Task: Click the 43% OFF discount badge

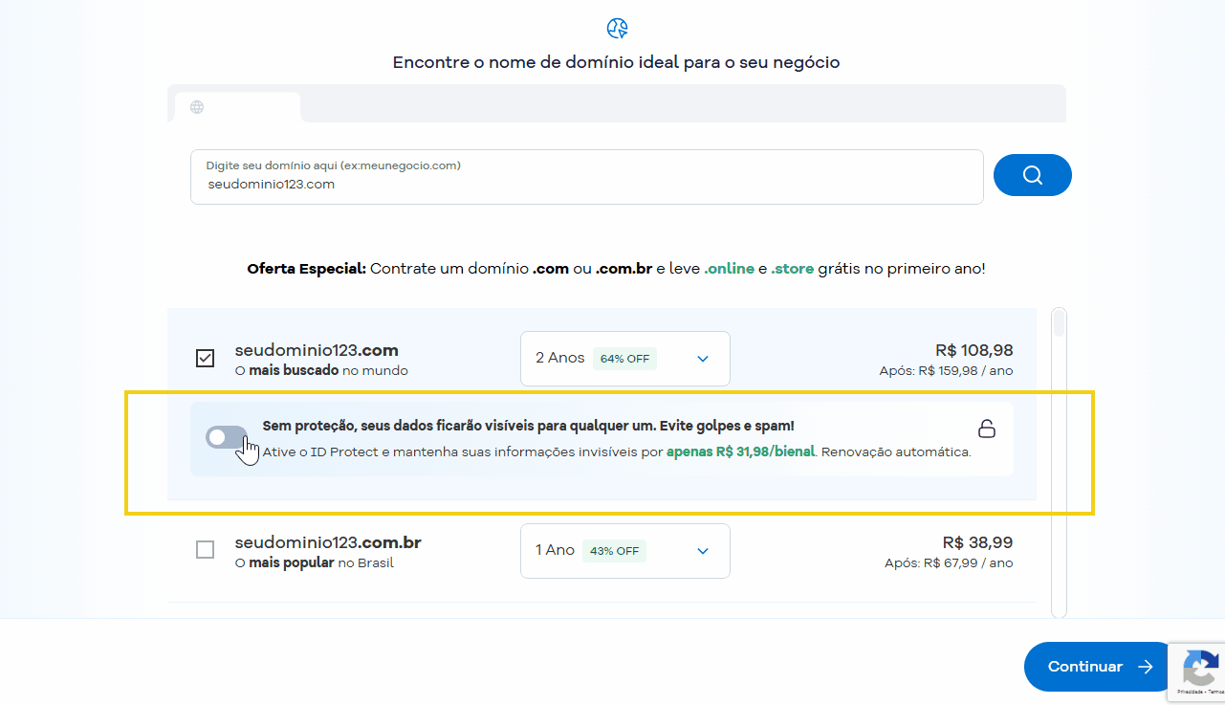Action: pos(615,551)
